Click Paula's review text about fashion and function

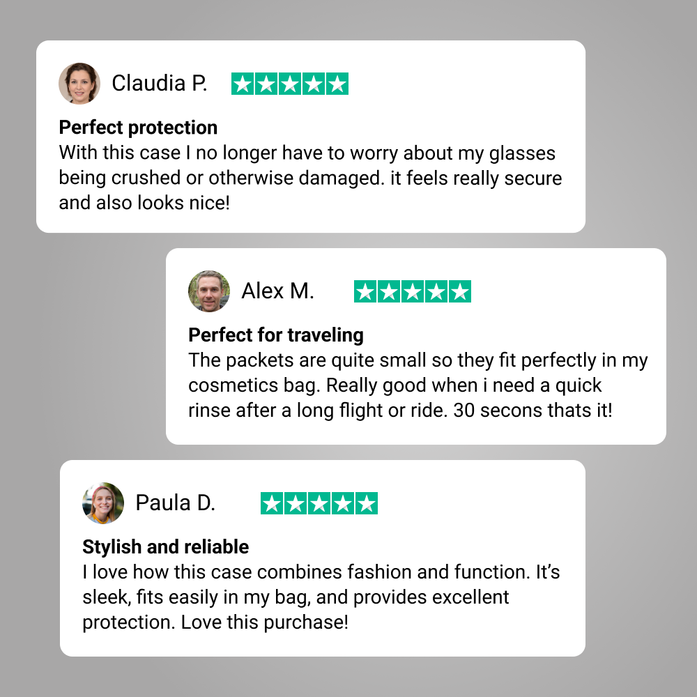[x=321, y=597]
